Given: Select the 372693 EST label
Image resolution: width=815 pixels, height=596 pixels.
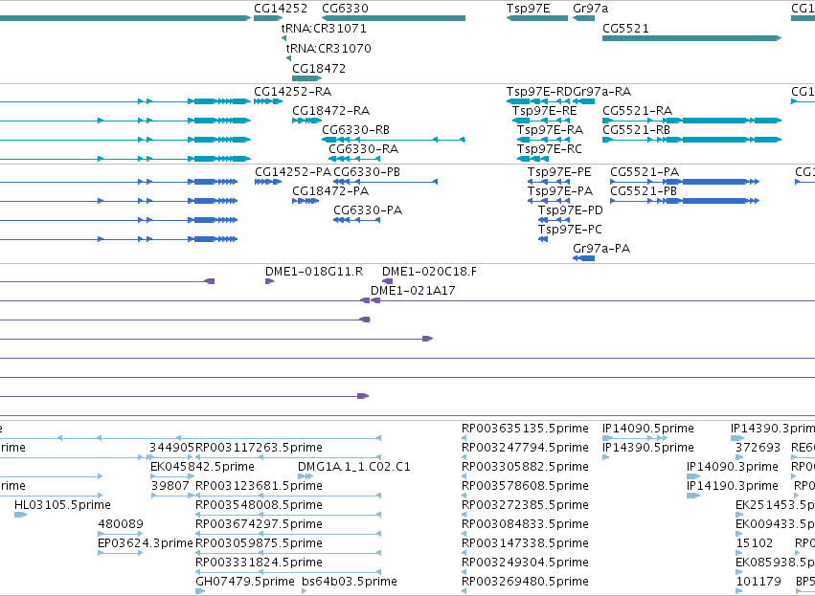Looking at the screenshot, I should click(x=758, y=448).
